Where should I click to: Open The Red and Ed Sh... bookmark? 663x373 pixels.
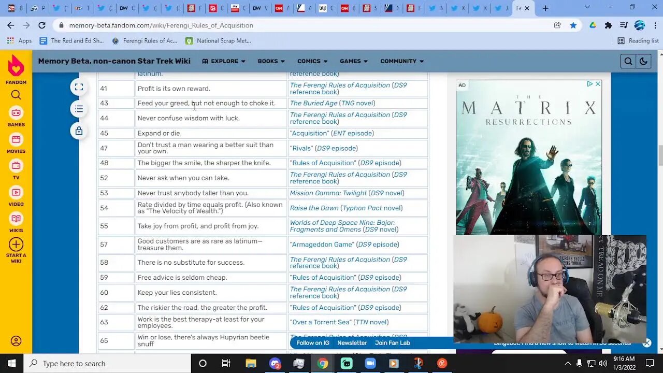(71, 40)
